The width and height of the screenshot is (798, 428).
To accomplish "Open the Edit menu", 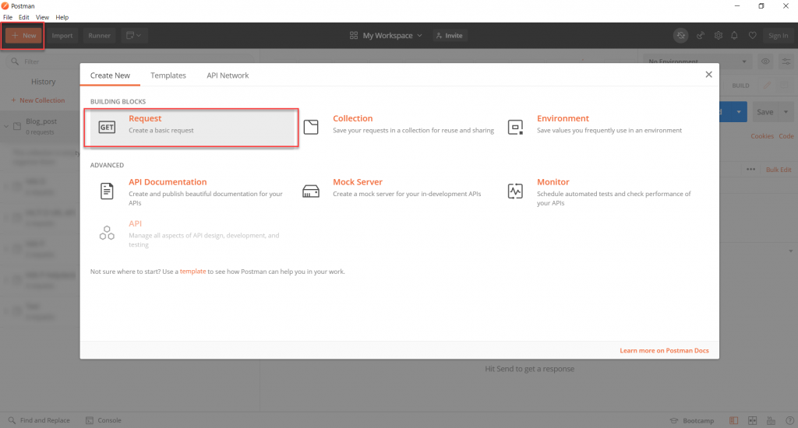I will (x=24, y=17).
